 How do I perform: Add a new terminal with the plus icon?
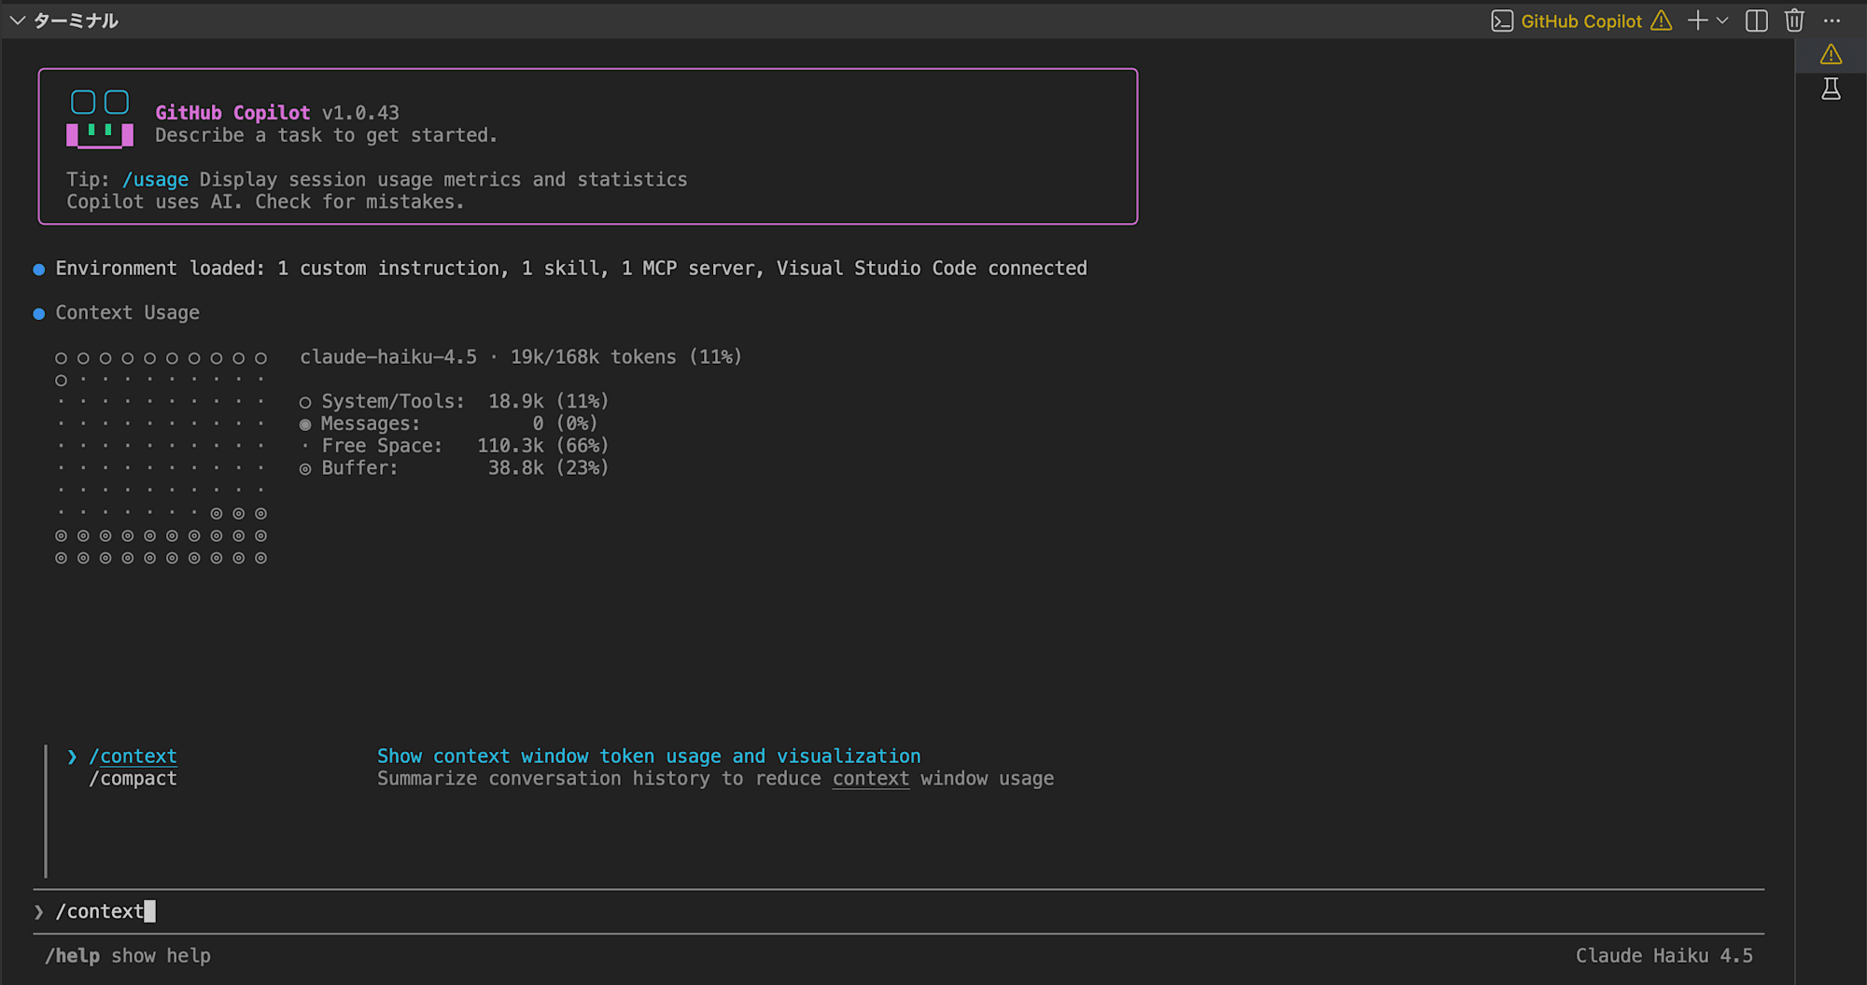(x=1698, y=21)
